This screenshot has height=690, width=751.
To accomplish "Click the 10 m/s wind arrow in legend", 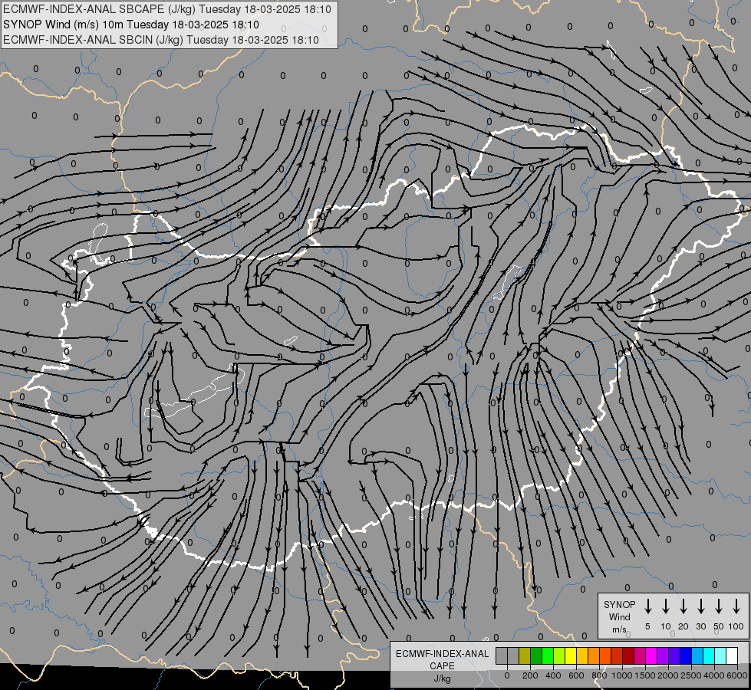I will pos(666,606).
